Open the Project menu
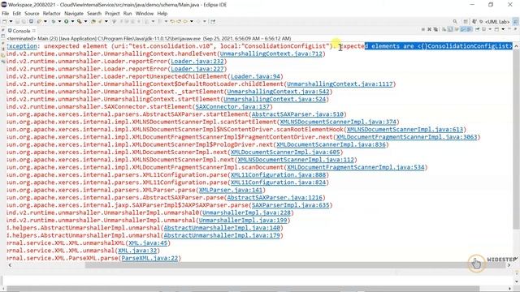 [x=112, y=14]
